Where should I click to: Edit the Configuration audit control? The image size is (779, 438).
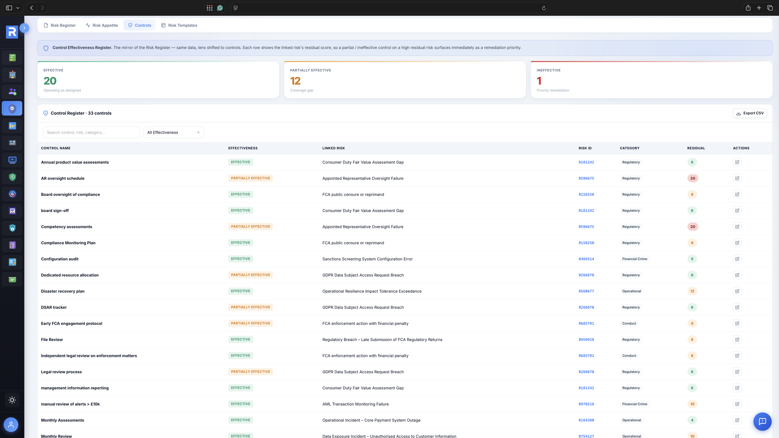pyautogui.click(x=737, y=259)
